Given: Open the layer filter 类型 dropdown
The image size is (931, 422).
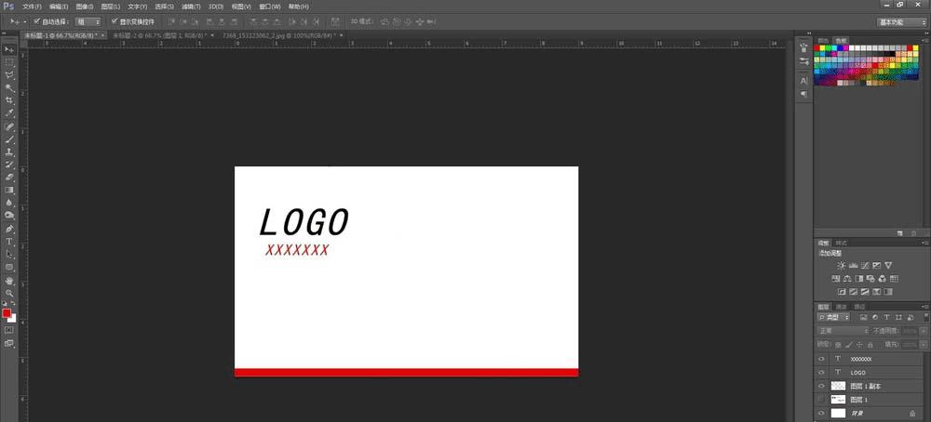Looking at the screenshot, I should coord(835,318).
